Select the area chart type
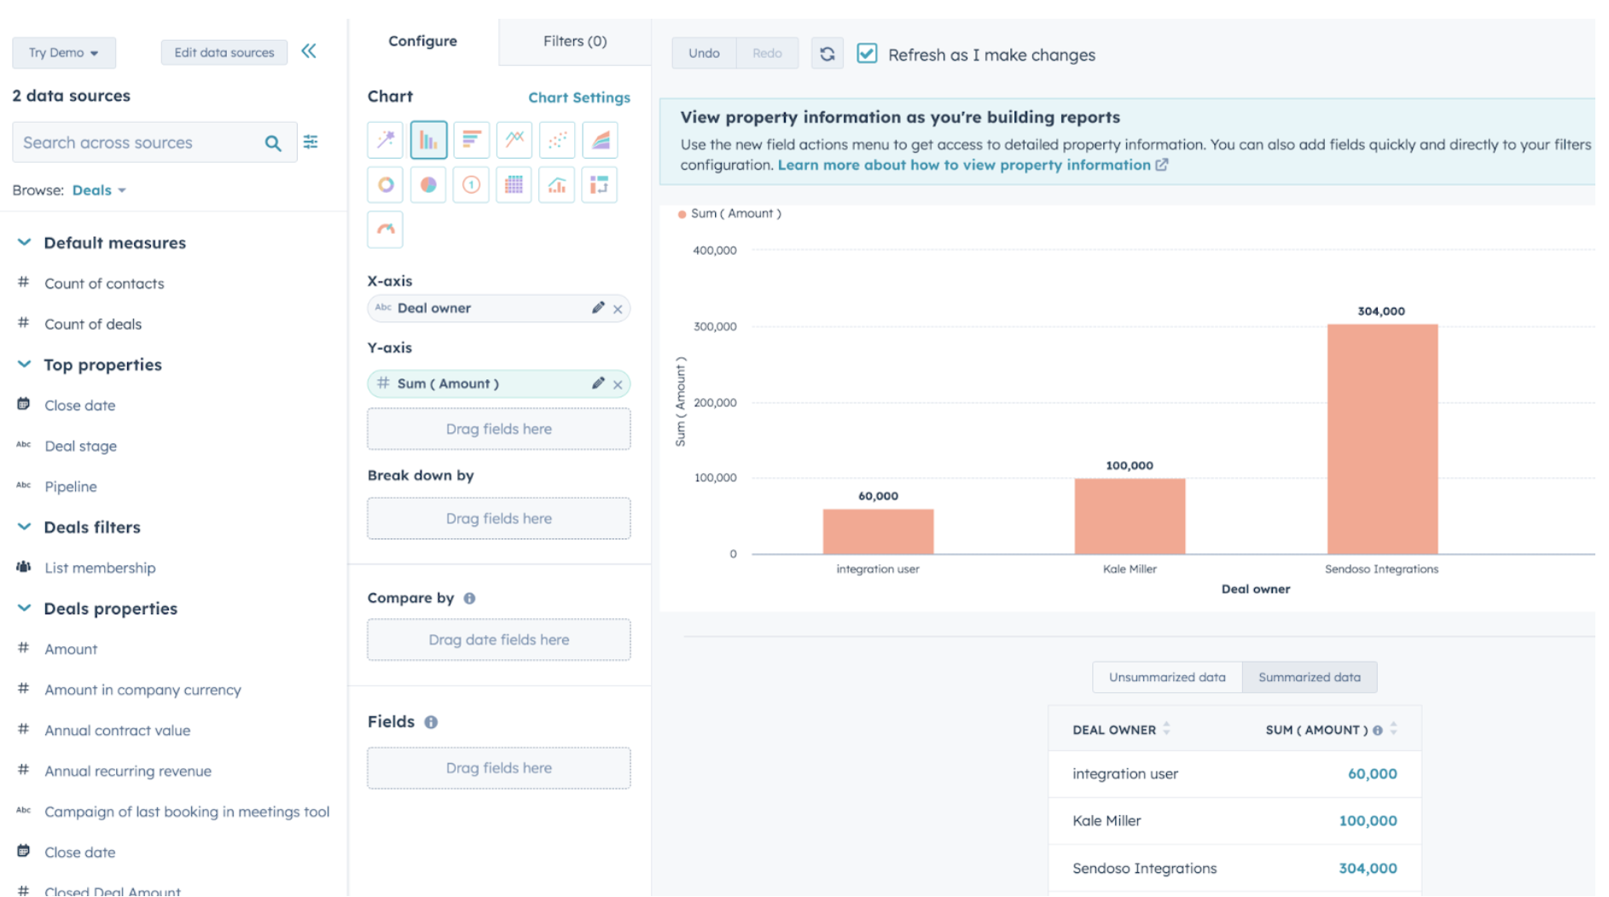1609x897 pixels. coord(599,139)
